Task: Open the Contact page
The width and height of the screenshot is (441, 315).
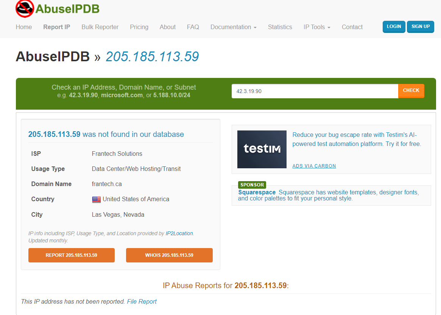Action: (352, 27)
